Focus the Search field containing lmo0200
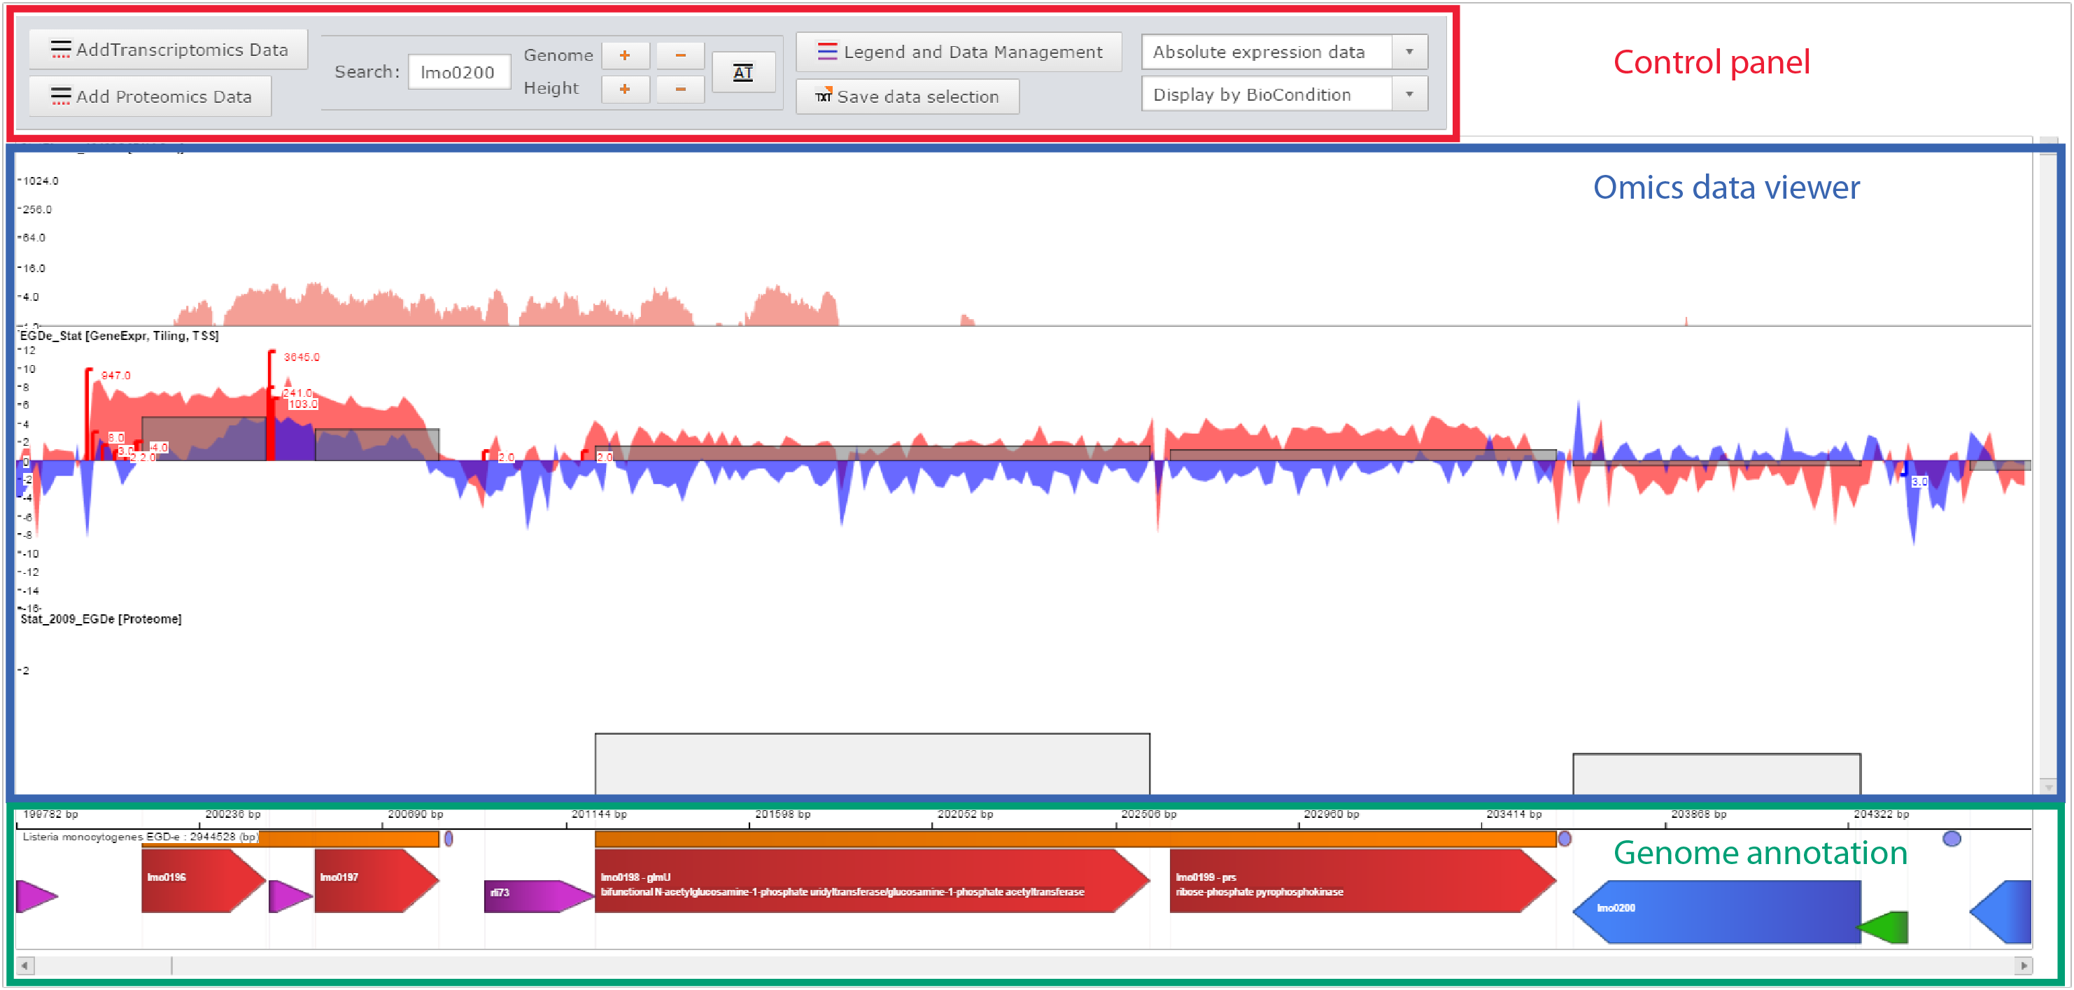The height and width of the screenshot is (990, 2074). (459, 73)
